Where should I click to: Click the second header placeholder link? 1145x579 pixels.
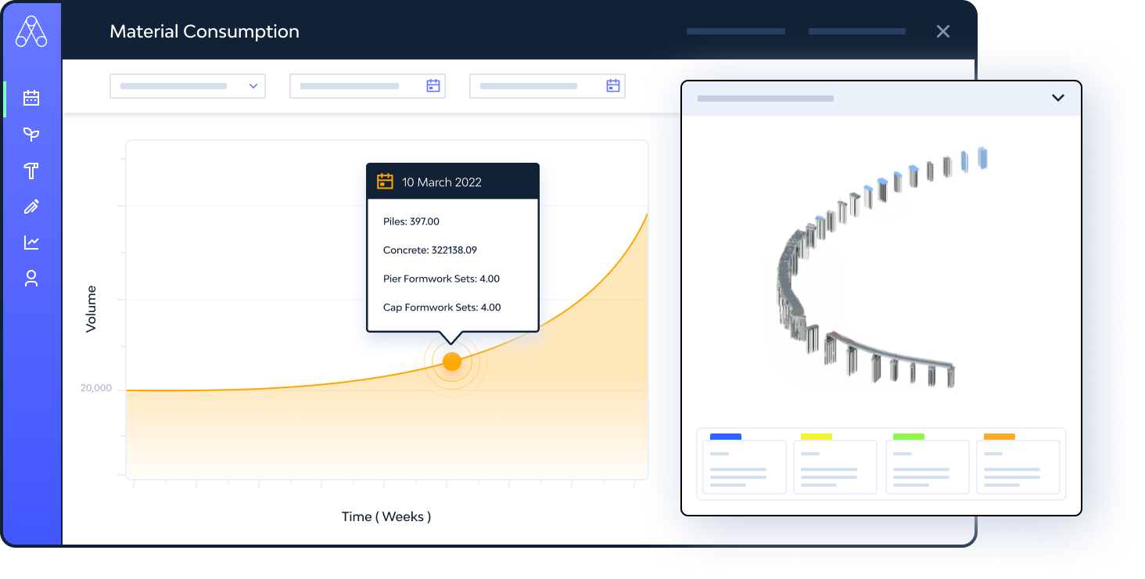[856, 31]
